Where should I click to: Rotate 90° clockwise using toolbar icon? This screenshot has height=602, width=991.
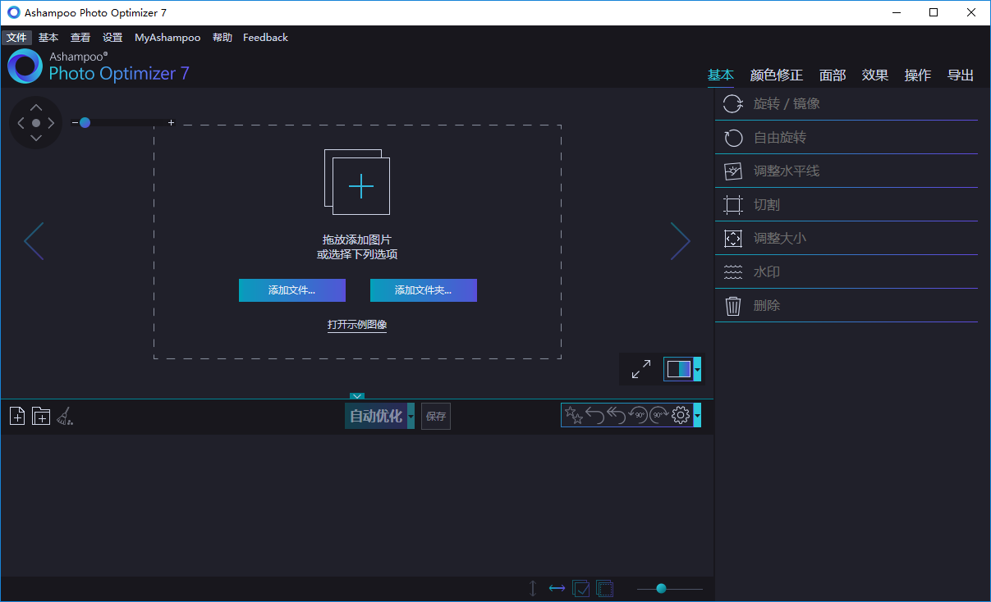[658, 416]
